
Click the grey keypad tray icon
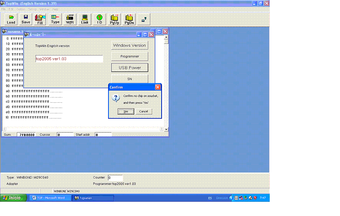coord(236,198)
